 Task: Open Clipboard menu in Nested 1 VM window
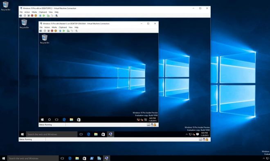click(63, 27)
